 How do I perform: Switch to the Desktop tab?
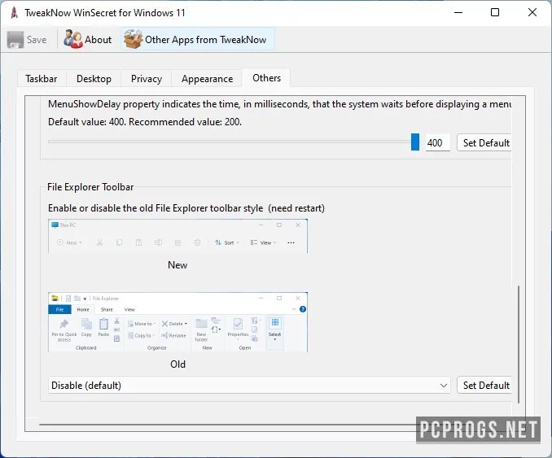coord(94,79)
